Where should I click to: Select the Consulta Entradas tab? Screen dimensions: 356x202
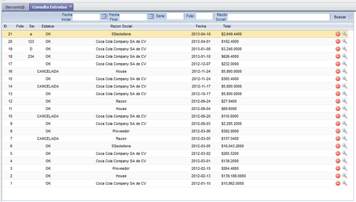click(x=49, y=7)
